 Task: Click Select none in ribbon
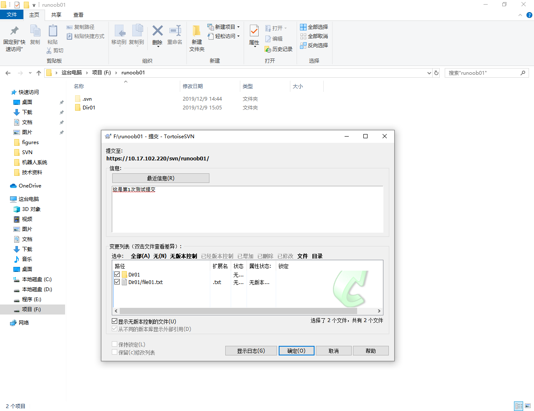(314, 36)
